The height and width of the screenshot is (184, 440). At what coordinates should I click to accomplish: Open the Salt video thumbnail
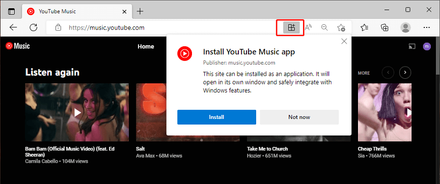pyautogui.click(x=152, y=112)
